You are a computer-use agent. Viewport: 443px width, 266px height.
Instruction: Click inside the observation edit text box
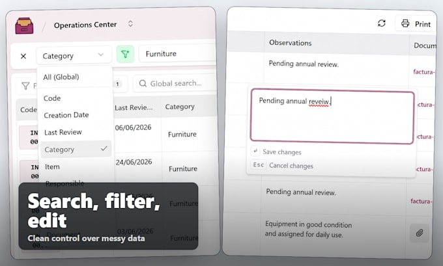(332, 116)
